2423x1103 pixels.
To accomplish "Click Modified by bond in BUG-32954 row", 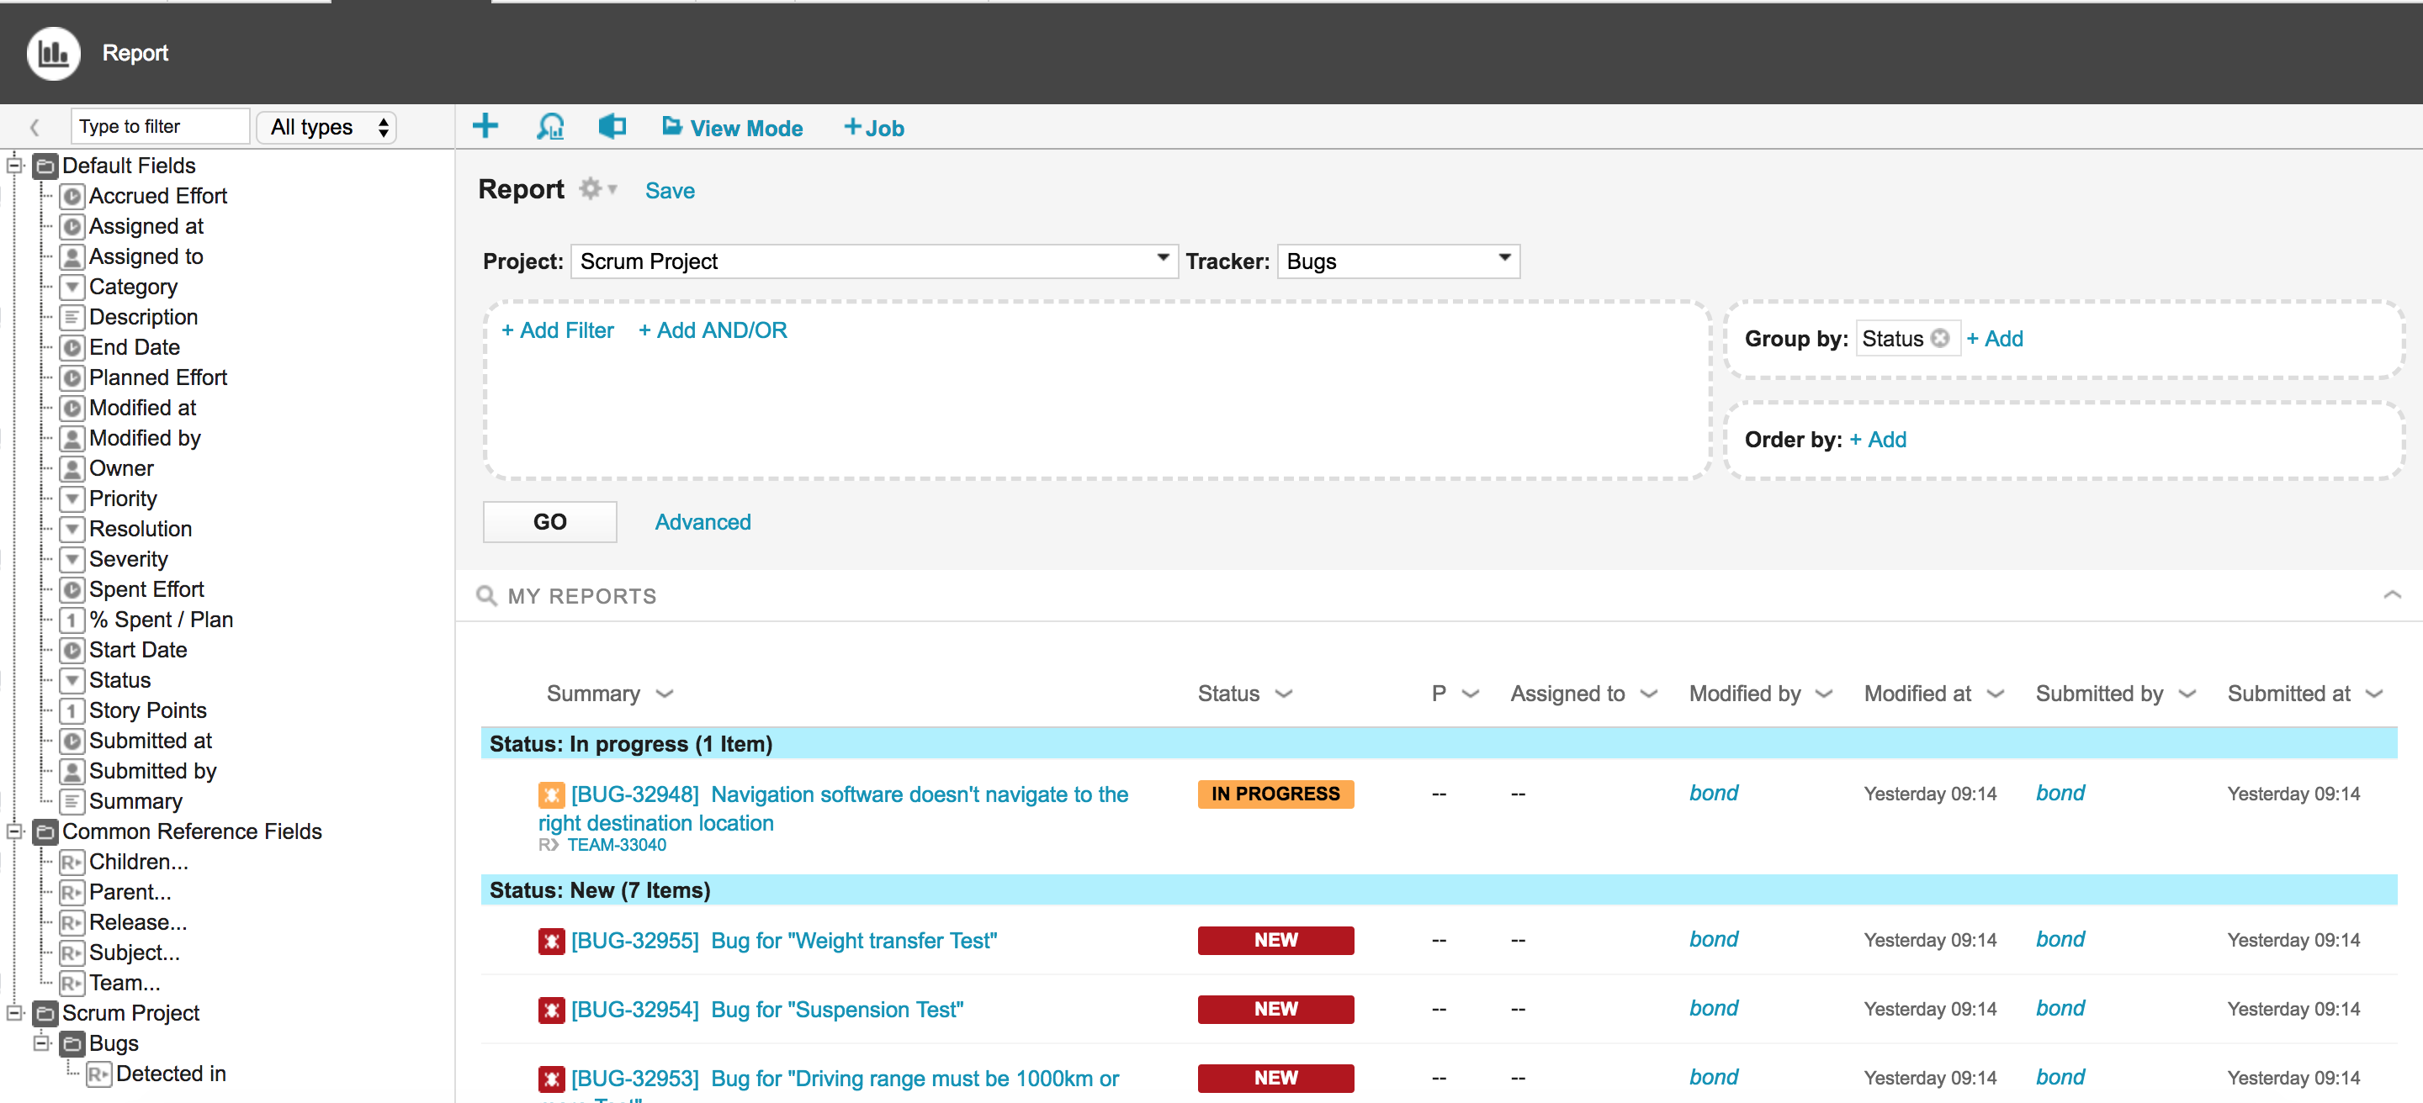I will click(1713, 1009).
